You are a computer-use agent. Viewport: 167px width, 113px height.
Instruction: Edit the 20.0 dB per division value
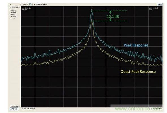coord(14,12)
